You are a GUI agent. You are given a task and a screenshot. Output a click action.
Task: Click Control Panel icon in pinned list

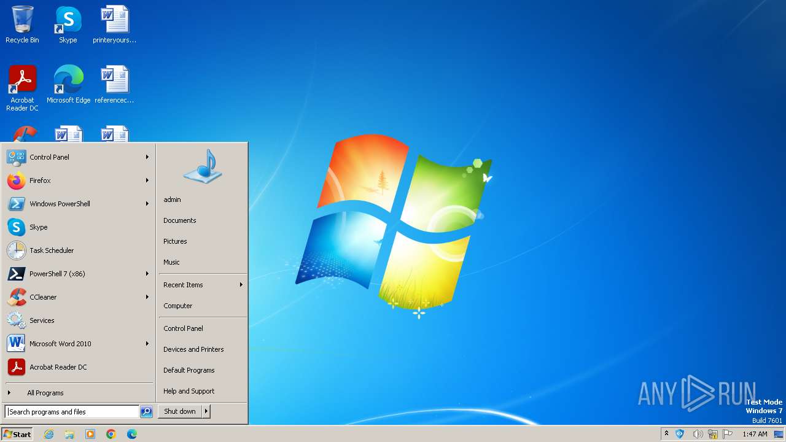[x=16, y=157]
